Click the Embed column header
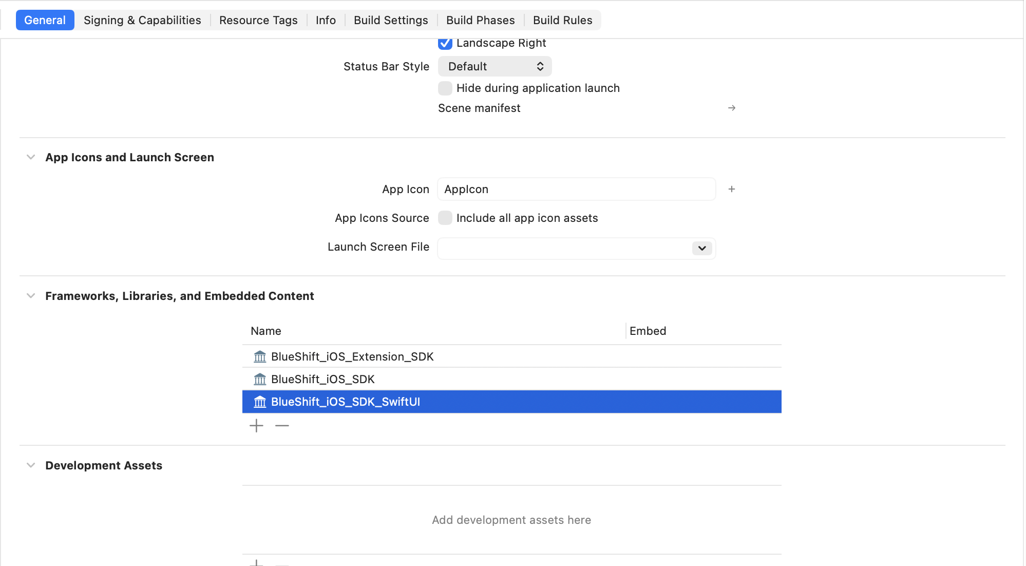This screenshot has height=566, width=1026. click(x=648, y=331)
